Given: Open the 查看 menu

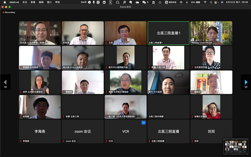Looking at the screenshot, I should (33, 2).
